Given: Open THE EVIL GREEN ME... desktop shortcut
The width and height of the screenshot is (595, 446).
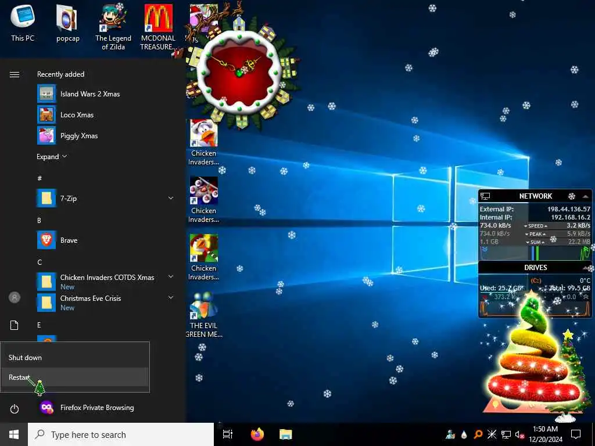Looking at the screenshot, I should (204, 315).
